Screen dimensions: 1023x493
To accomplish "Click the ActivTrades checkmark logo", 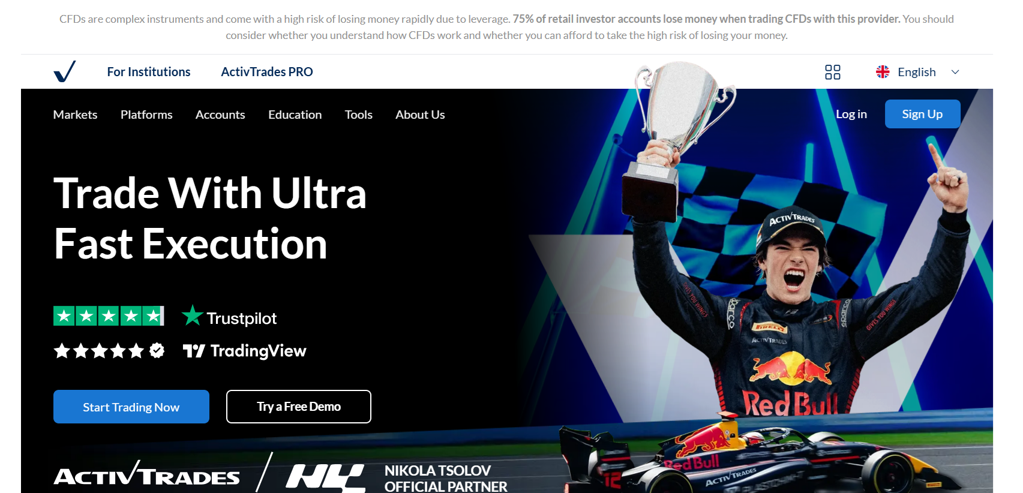I will coord(65,71).
